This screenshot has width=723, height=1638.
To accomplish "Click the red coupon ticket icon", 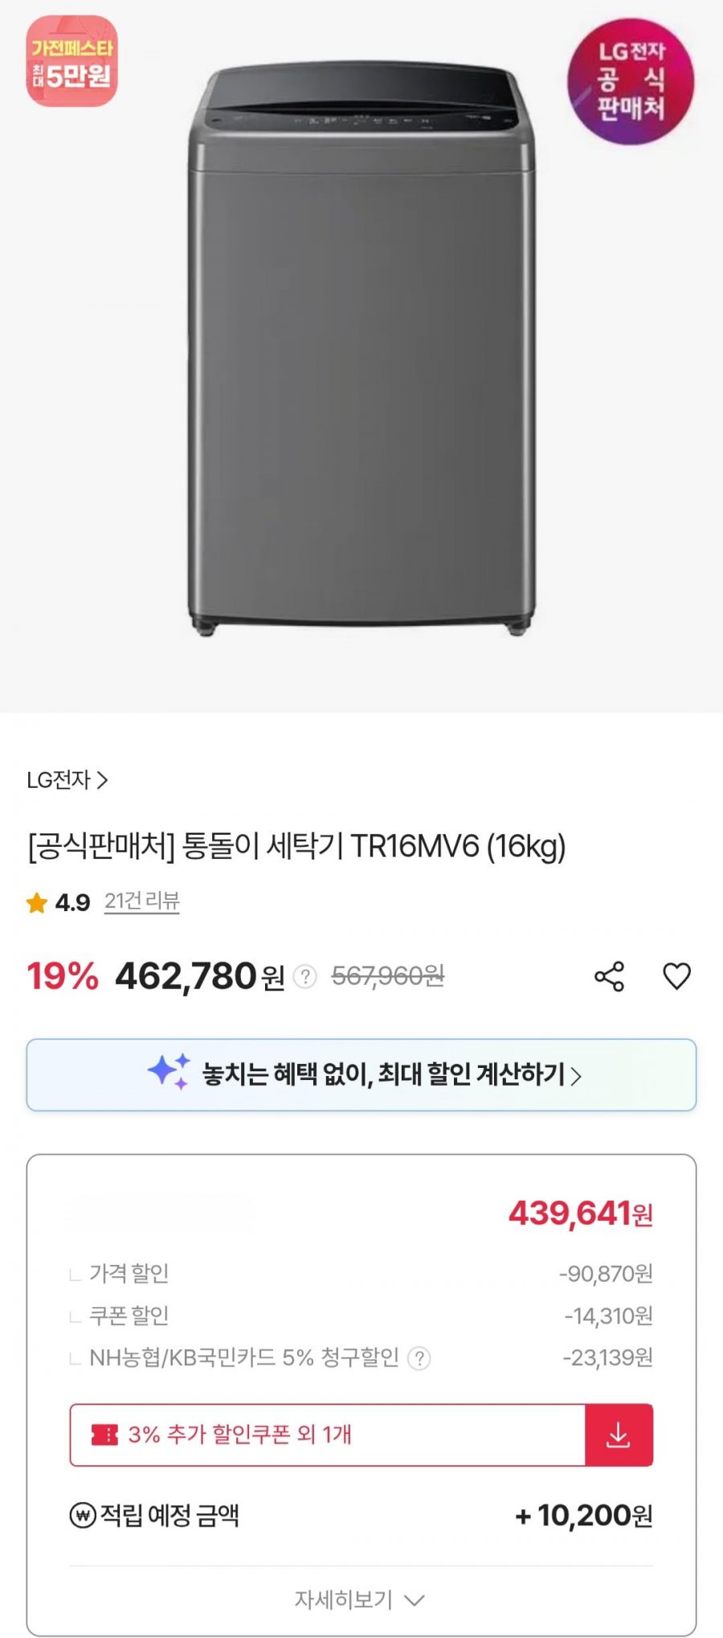I will click(104, 1435).
